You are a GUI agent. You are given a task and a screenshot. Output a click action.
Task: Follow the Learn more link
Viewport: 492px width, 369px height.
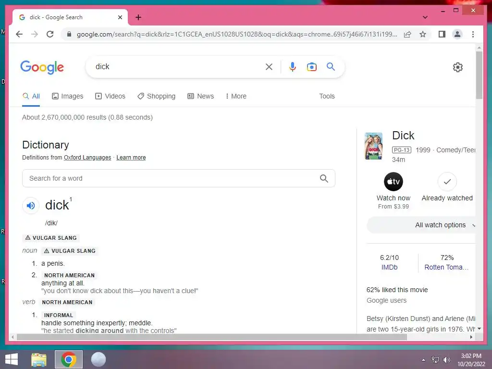(131, 158)
